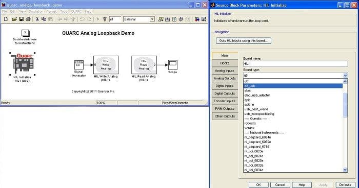
Task: Select the Scope block
Action: (173, 65)
